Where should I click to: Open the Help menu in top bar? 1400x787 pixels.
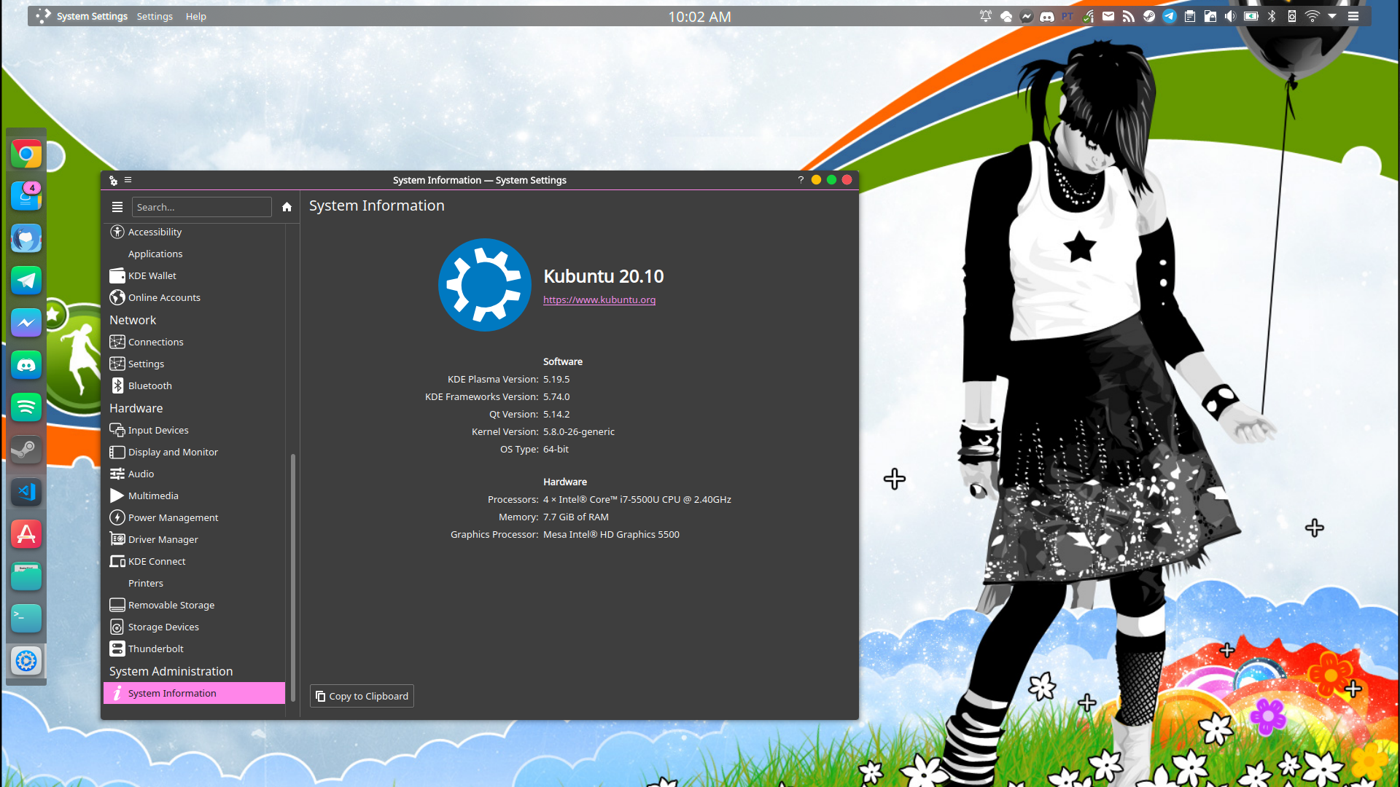point(195,16)
